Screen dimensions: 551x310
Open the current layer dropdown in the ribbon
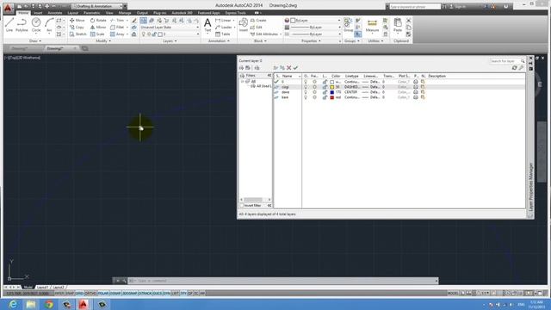pyautogui.click(x=170, y=34)
